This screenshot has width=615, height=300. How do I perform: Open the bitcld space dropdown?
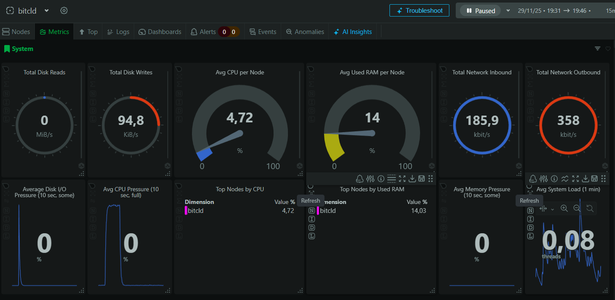tap(47, 11)
